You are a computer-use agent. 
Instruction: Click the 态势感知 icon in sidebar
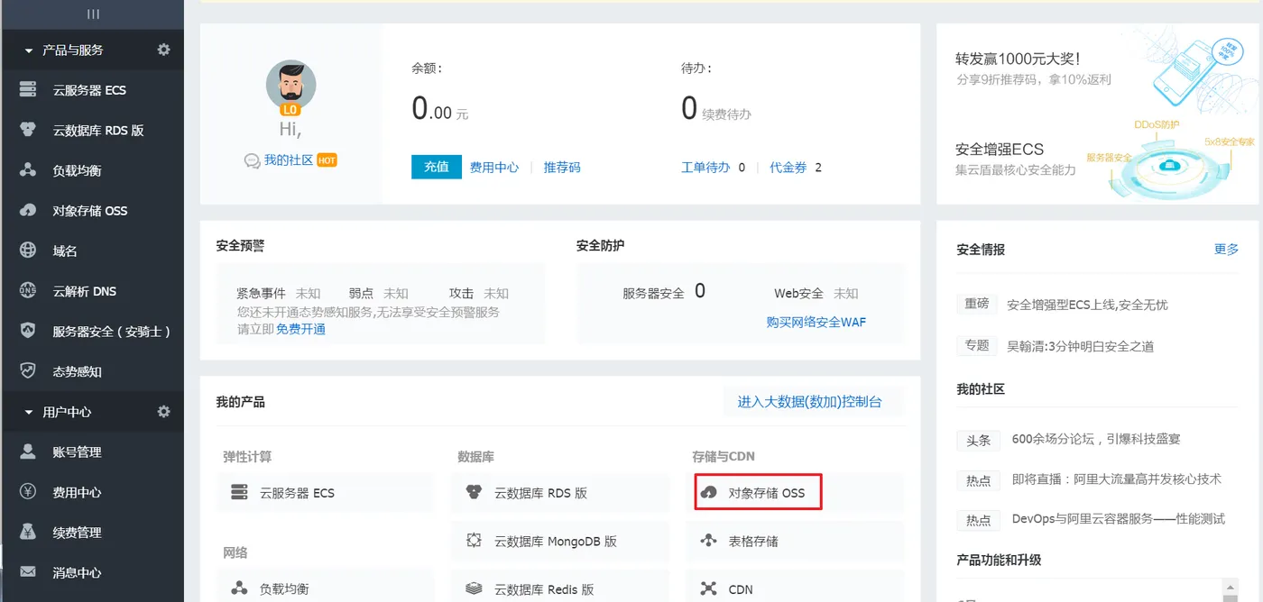28,371
